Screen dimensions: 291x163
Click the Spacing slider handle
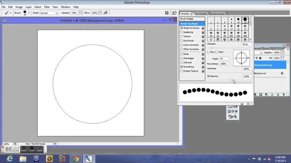(232, 80)
